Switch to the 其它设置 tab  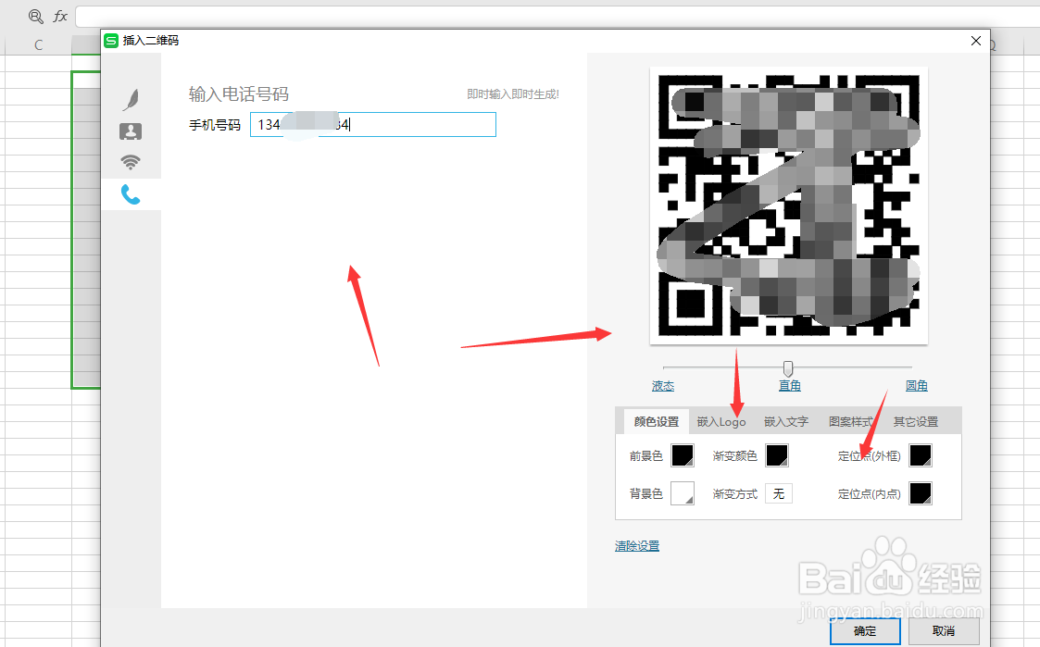pos(915,421)
